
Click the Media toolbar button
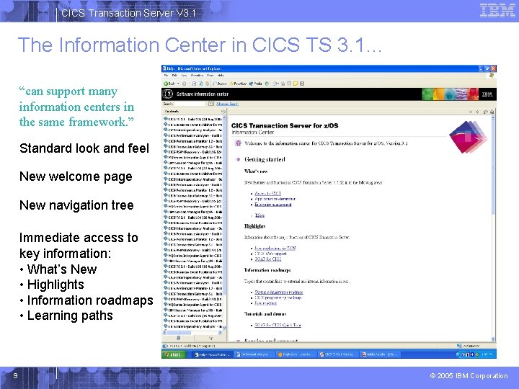click(x=255, y=84)
